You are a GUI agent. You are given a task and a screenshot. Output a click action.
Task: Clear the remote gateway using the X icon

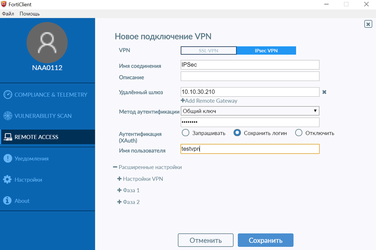[324, 92]
